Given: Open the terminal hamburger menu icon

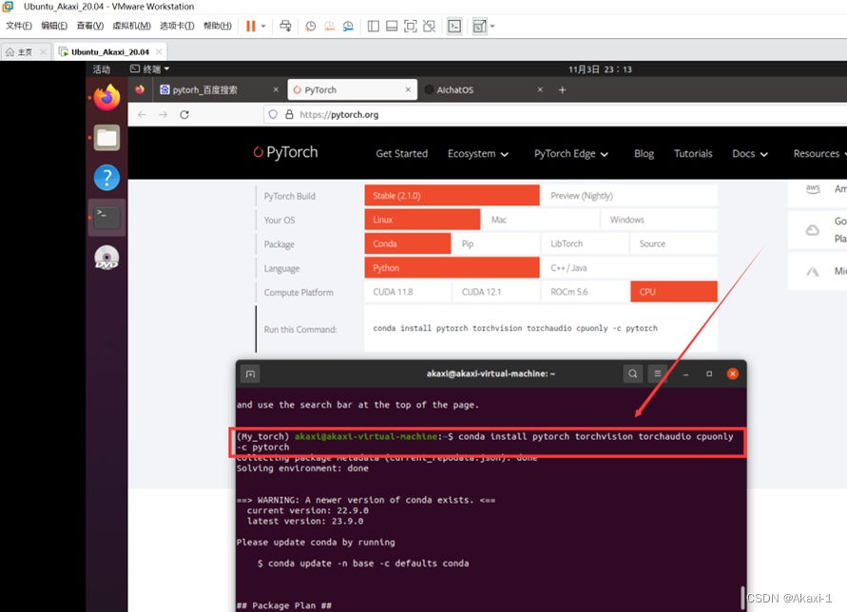Looking at the screenshot, I should click(658, 373).
